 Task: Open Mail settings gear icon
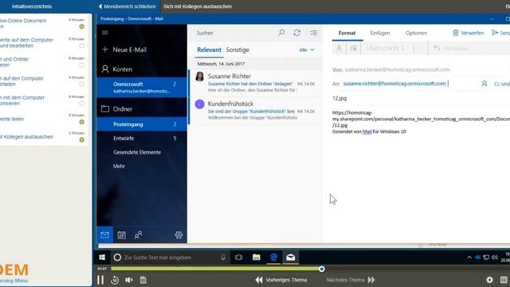(x=178, y=235)
